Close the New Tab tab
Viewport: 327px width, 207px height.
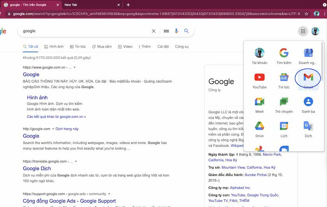click(118, 5)
